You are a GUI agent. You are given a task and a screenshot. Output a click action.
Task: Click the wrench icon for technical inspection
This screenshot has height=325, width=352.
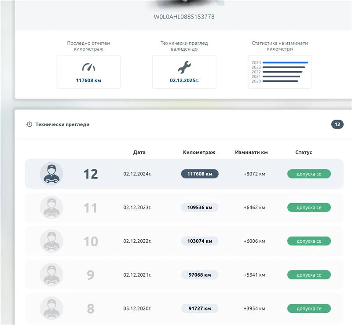pos(184,67)
